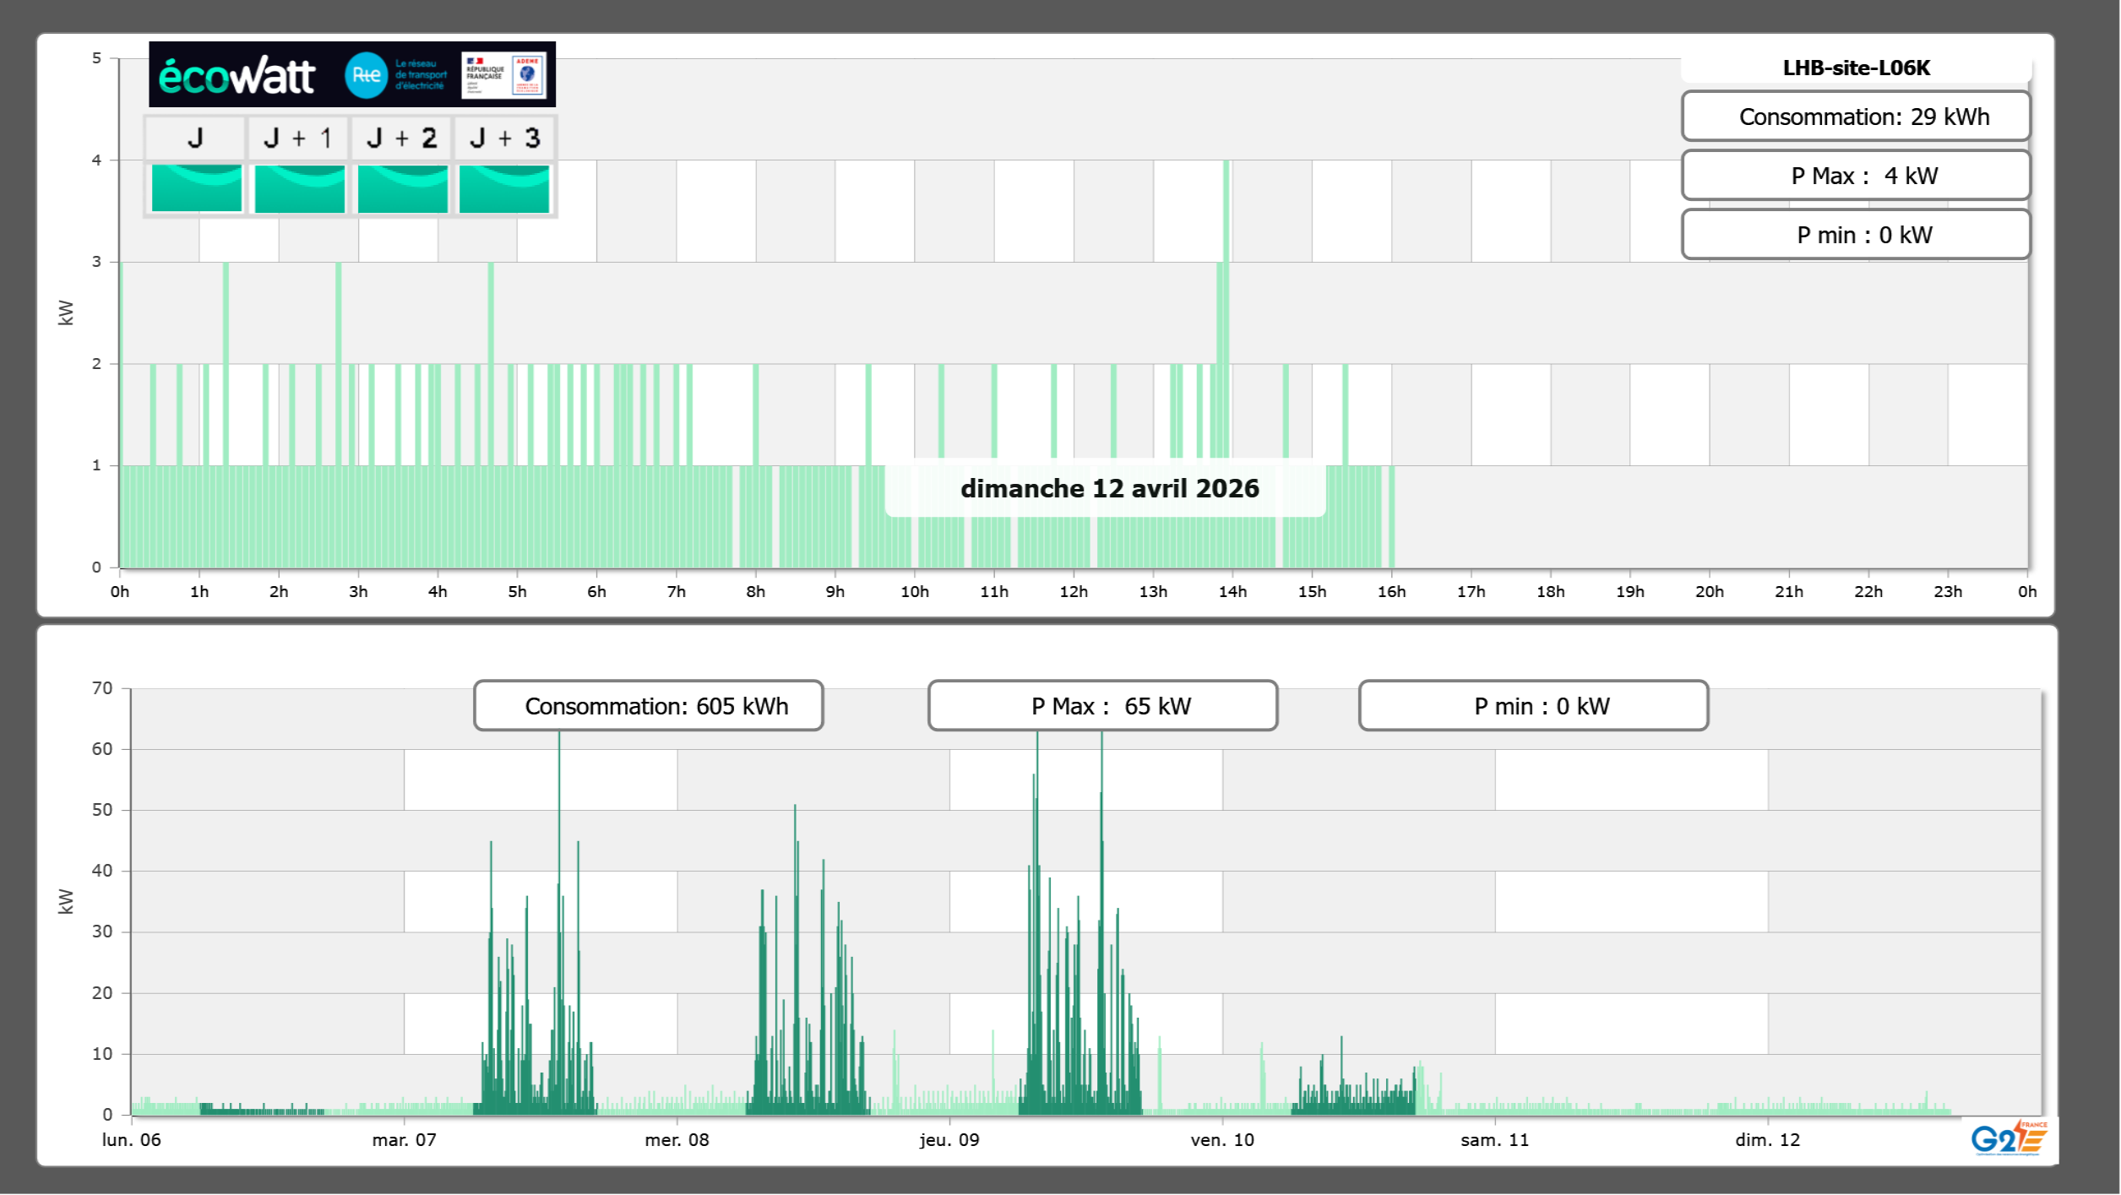Click the daily P min : 0 kW box
Image resolution: width=2121 pixels, height=1195 pixels.
click(1855, 235)
